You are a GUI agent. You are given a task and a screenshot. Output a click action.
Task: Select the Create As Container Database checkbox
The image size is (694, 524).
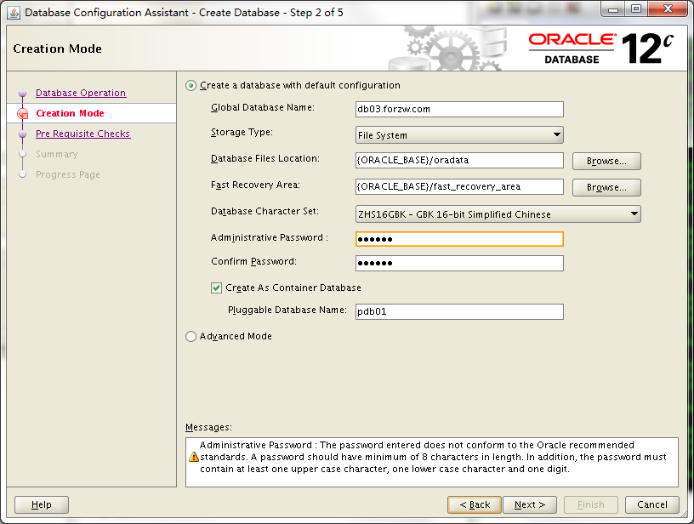(216, 288)
